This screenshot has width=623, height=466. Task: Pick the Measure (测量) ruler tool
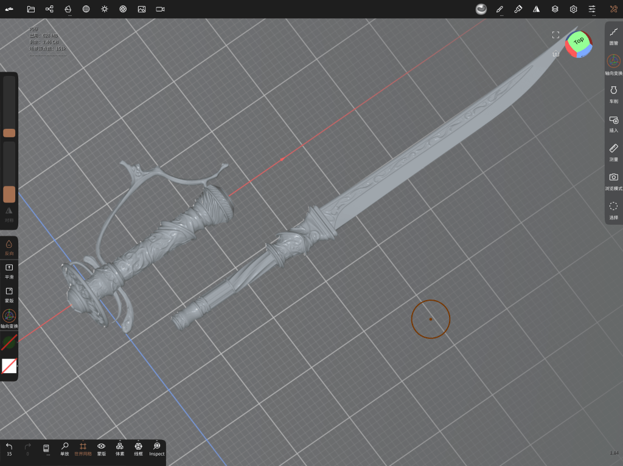[x=613, y=151]
